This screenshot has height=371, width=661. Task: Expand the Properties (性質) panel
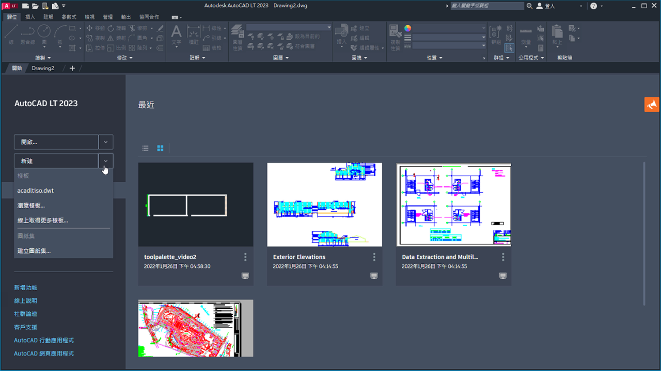[435, 58]
